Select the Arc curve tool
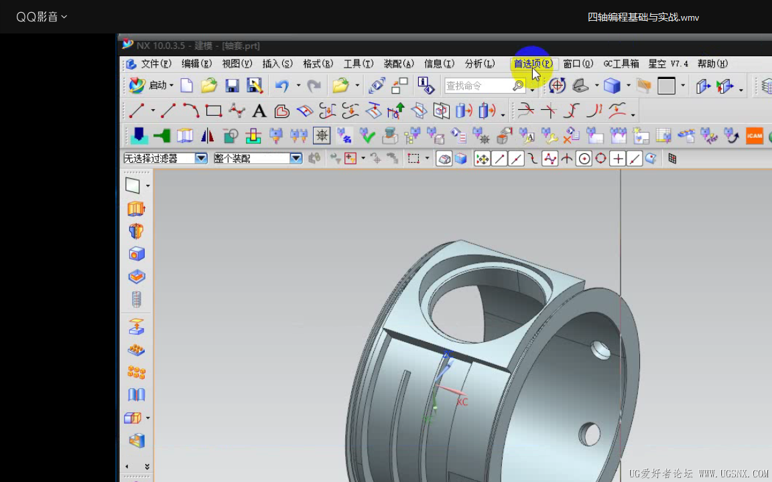 (191, 111)
